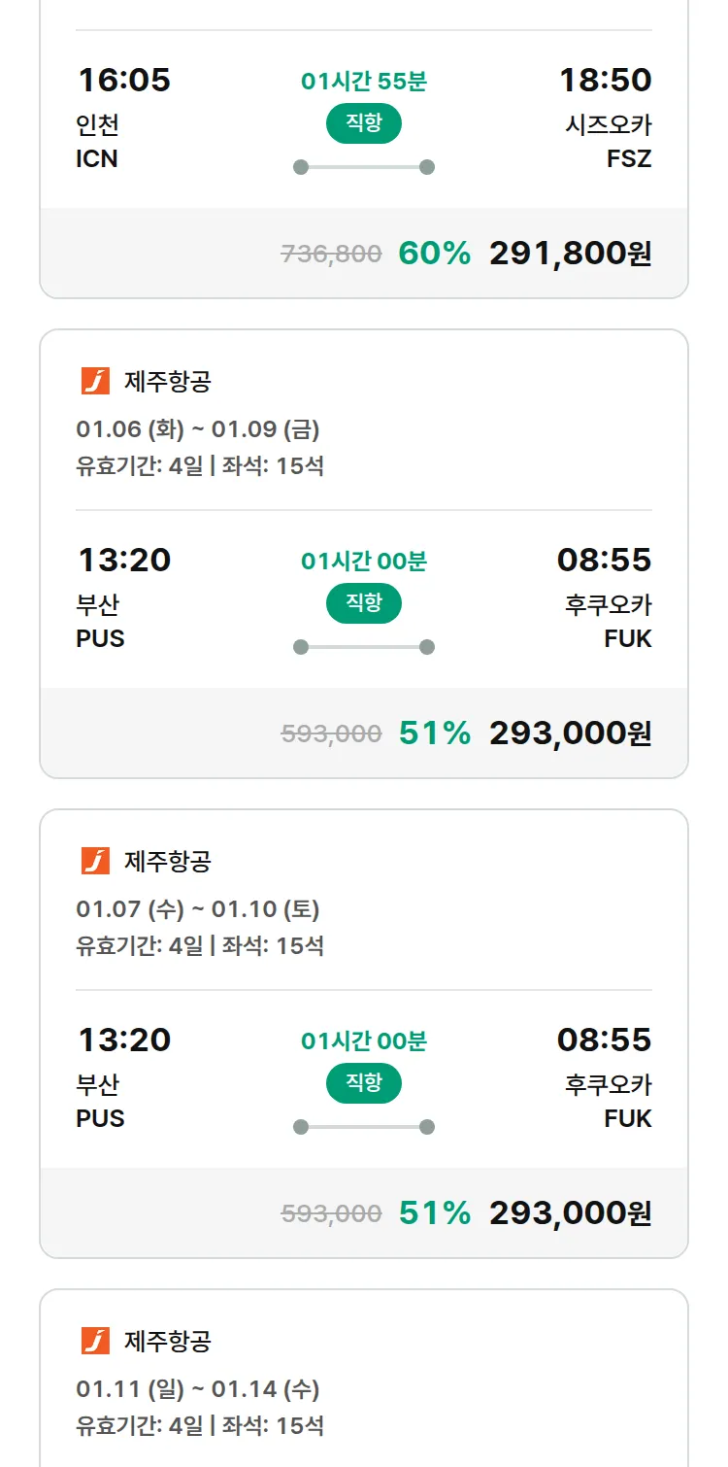
Task: Open the 01.07 (수) ~ 01.10 (토) date range
Action: point(198,909)
